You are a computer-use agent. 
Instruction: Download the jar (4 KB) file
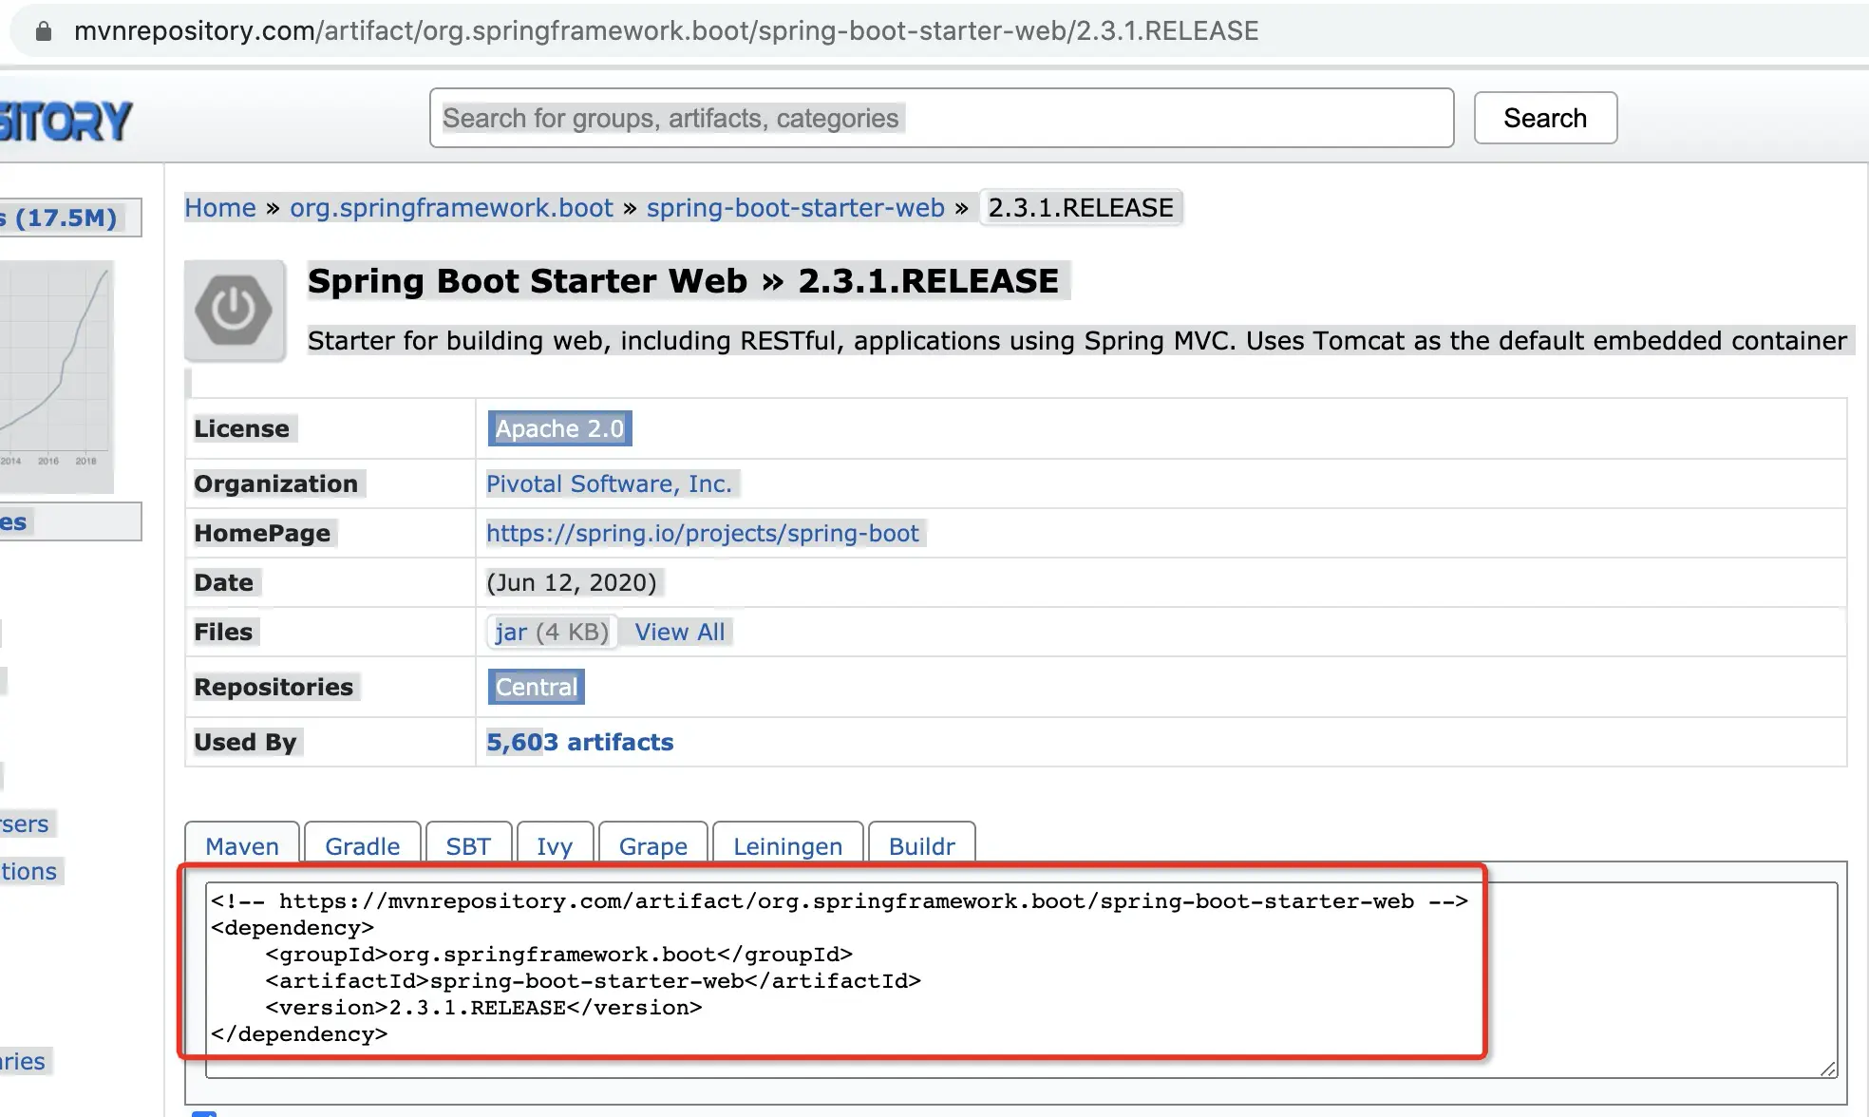point(551,632)
